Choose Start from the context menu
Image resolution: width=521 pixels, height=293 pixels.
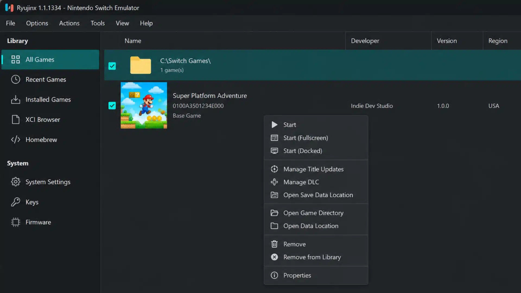[316, 125]
